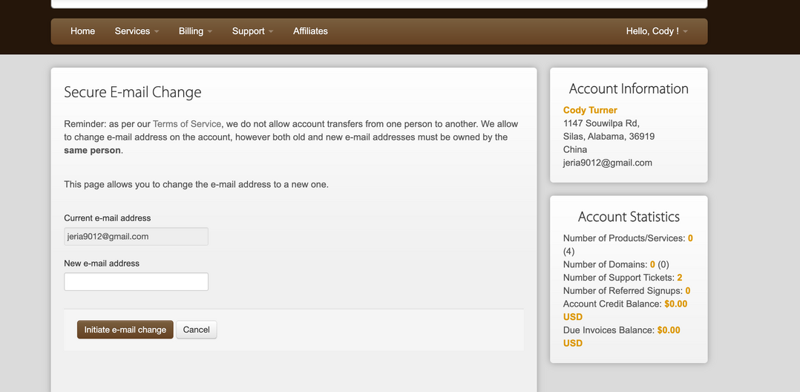The image size is (800, 392).
Task: Click the New e-mail address field
Action: coord(136,282)
